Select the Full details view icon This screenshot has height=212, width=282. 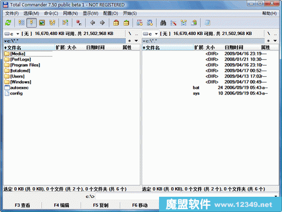[32, 23]
